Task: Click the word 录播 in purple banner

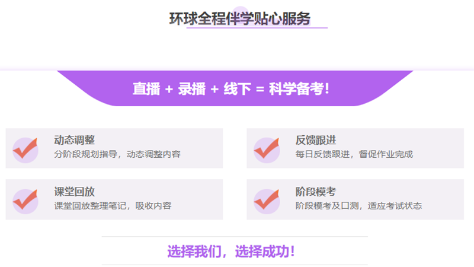Action: [x=191, y=89]
